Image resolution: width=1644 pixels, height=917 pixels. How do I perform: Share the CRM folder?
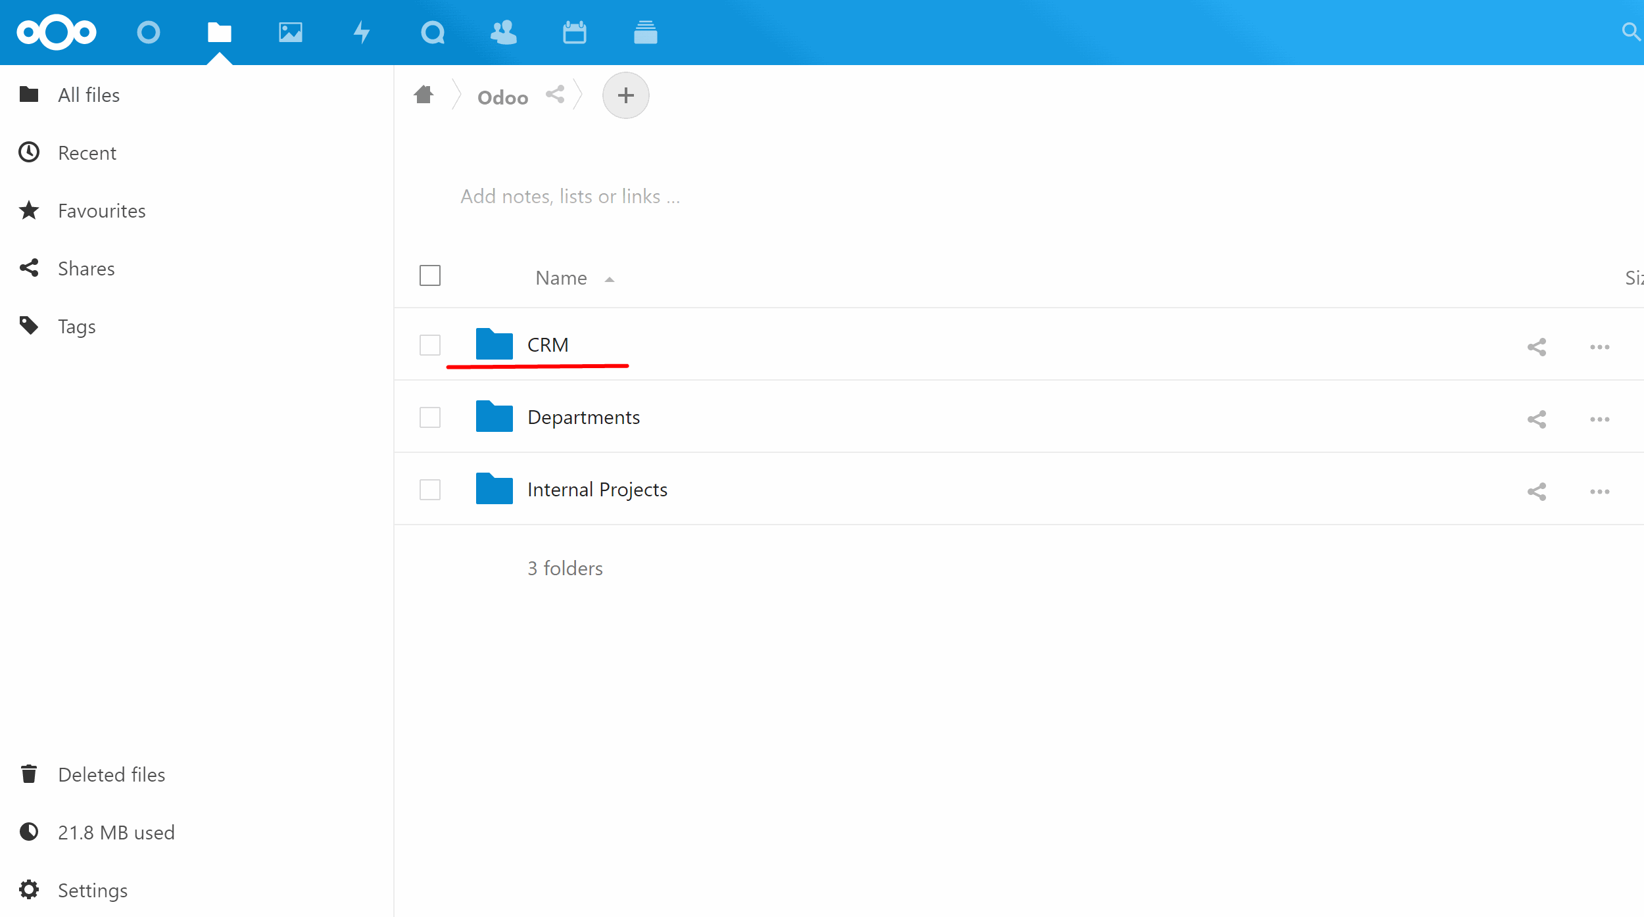[1537, 347]
